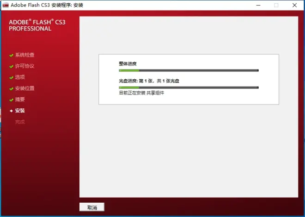Open the 安装位置 step label
Image resolution: width=305 pixels, height=217 pixels.
coord(24,88)
